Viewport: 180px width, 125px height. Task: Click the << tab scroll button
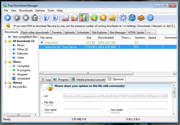[x=151, y=33]
